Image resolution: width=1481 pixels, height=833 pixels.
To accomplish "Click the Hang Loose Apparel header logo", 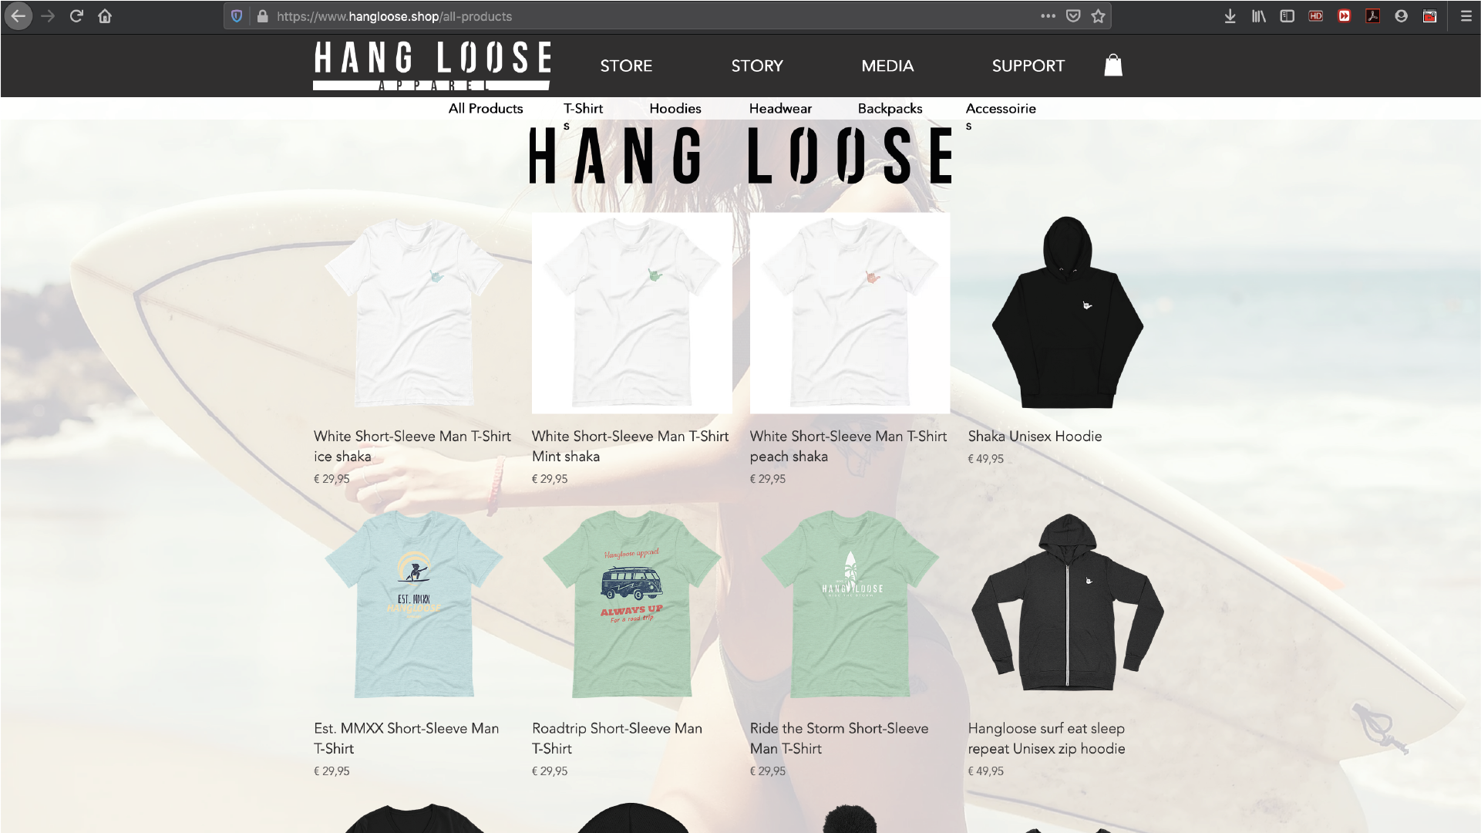I will point(432,66).
